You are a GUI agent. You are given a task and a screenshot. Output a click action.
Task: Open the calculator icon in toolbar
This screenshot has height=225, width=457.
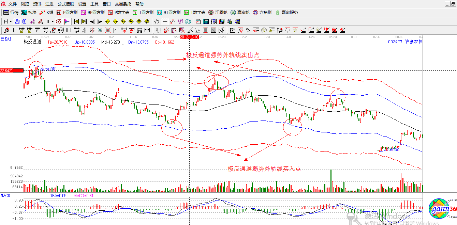tap(205, 21)
